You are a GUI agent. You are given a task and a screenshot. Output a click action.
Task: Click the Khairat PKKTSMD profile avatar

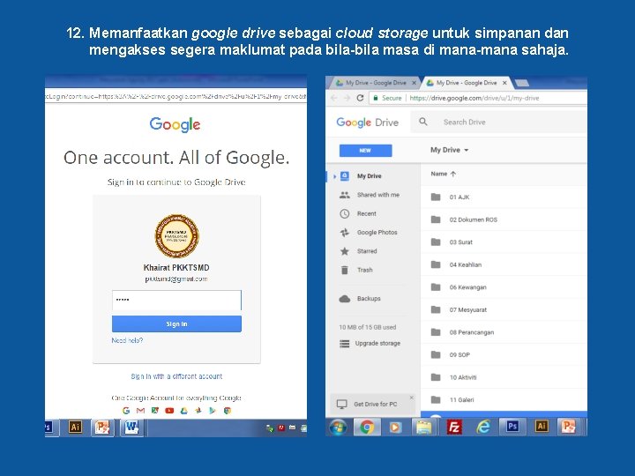[x=176, y=236]
